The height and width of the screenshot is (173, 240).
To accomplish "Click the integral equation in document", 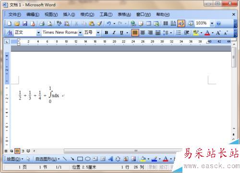I will click(39, 95).
